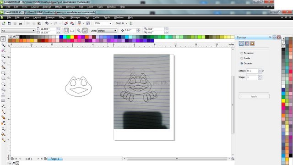The height and width of the screenshot is (165, 293).
Task: Select the Zoom tool in toolbox
Action: pyautogui.click(x=3, y=56)
